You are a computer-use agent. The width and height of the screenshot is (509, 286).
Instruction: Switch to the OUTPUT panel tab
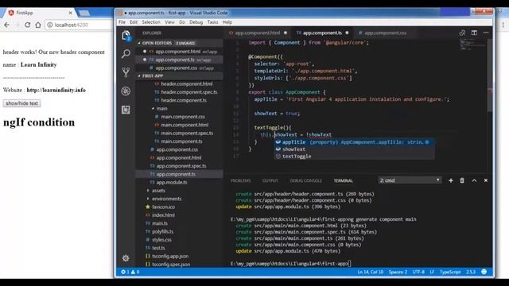[x=270, y=180]
